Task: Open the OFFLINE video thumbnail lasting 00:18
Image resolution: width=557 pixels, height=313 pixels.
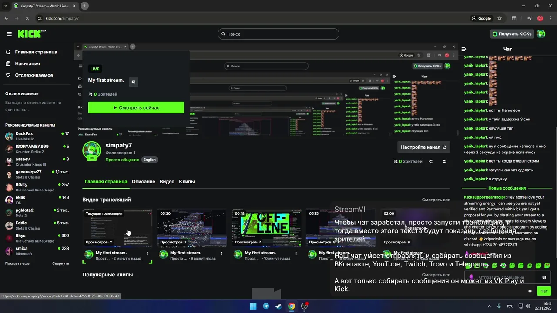Action: [x=266, y=228]
